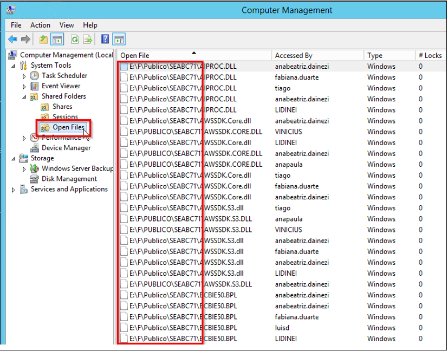The image size is (448, 351).
Task: Click the blue Help question mark icon
Action: pyautogui.click(x=105, y=39)
